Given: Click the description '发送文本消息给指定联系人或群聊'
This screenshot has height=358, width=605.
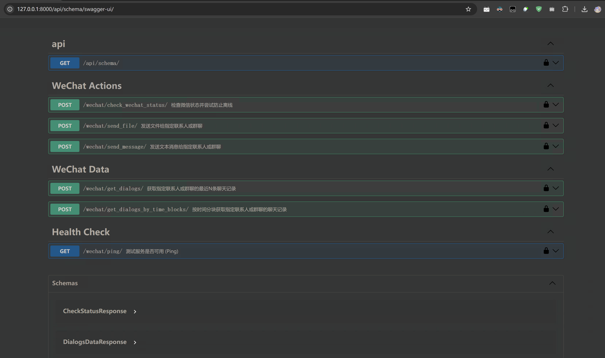Looking at the screenshot, I should click(186, 147).
